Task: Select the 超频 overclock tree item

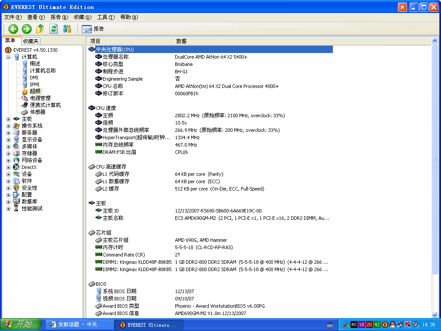Action: [35, 91]
